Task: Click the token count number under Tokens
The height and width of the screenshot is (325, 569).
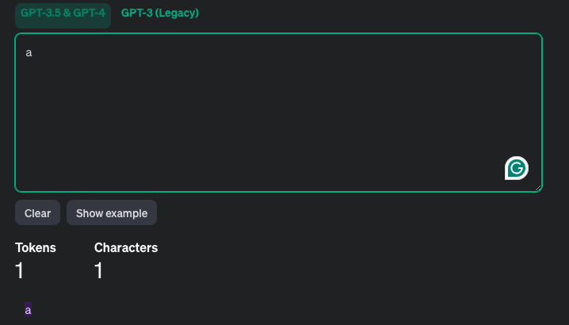Action: click(20, 271)
